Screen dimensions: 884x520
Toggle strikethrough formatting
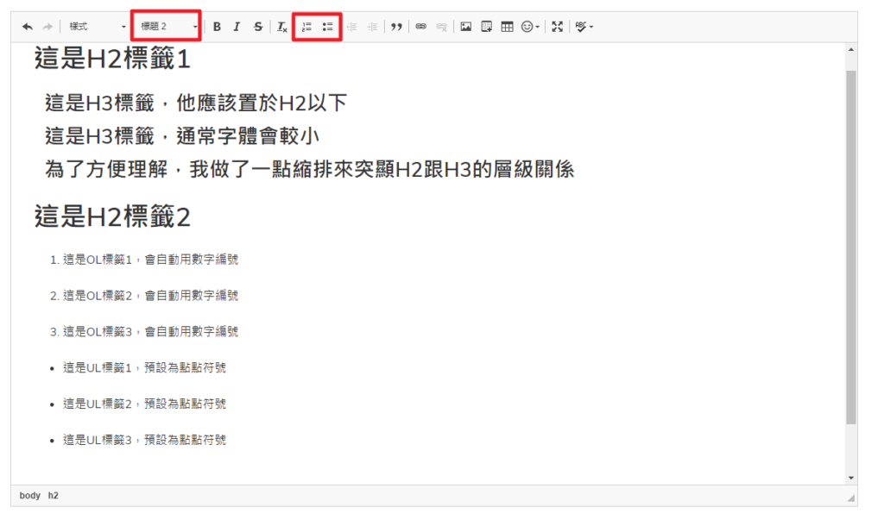(x=258, y=27)
